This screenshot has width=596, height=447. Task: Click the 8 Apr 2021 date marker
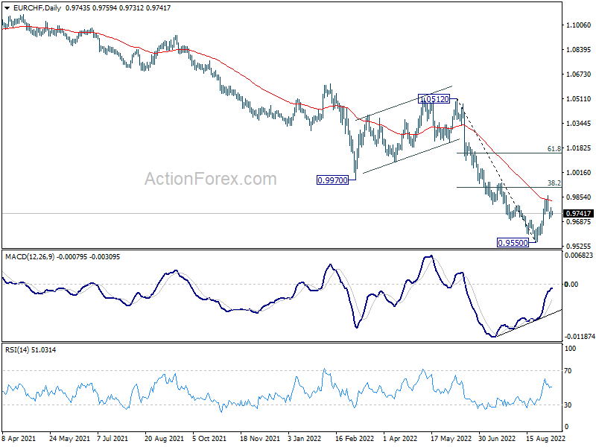coord(19,438)
